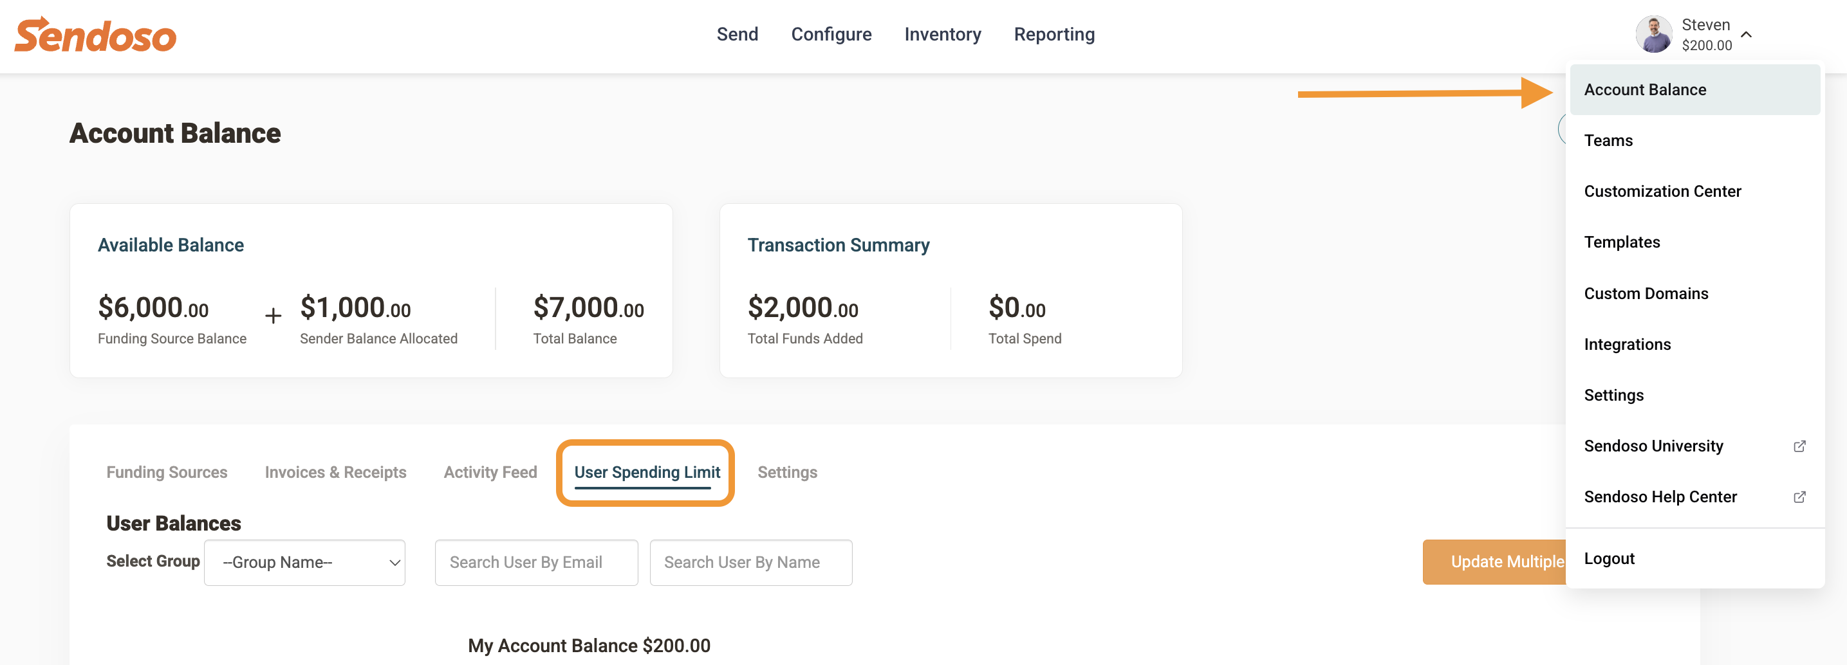Open external link icon for Sendoso University
The image size is (1847, 665).
1799,446
